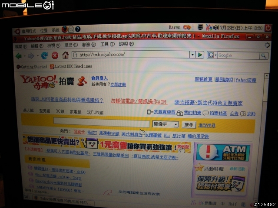The width and height of the screenshot is (278, 208).
Task: Switch to the 型男館 tab
Action: click(45, 111)
